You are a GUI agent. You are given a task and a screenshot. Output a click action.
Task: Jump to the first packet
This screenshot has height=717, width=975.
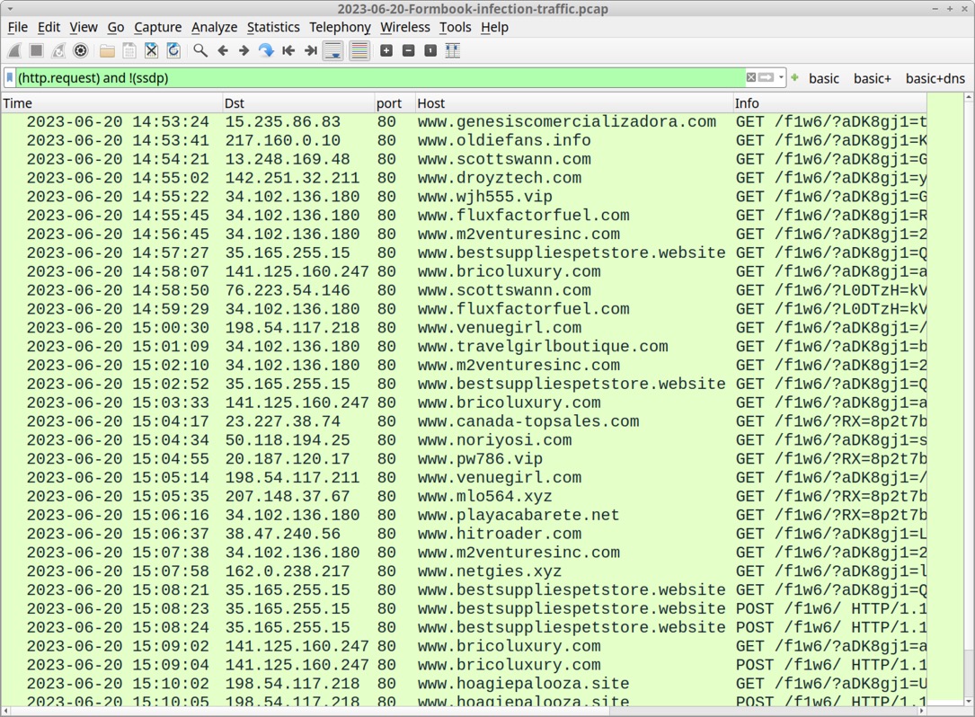click(288, 51)
